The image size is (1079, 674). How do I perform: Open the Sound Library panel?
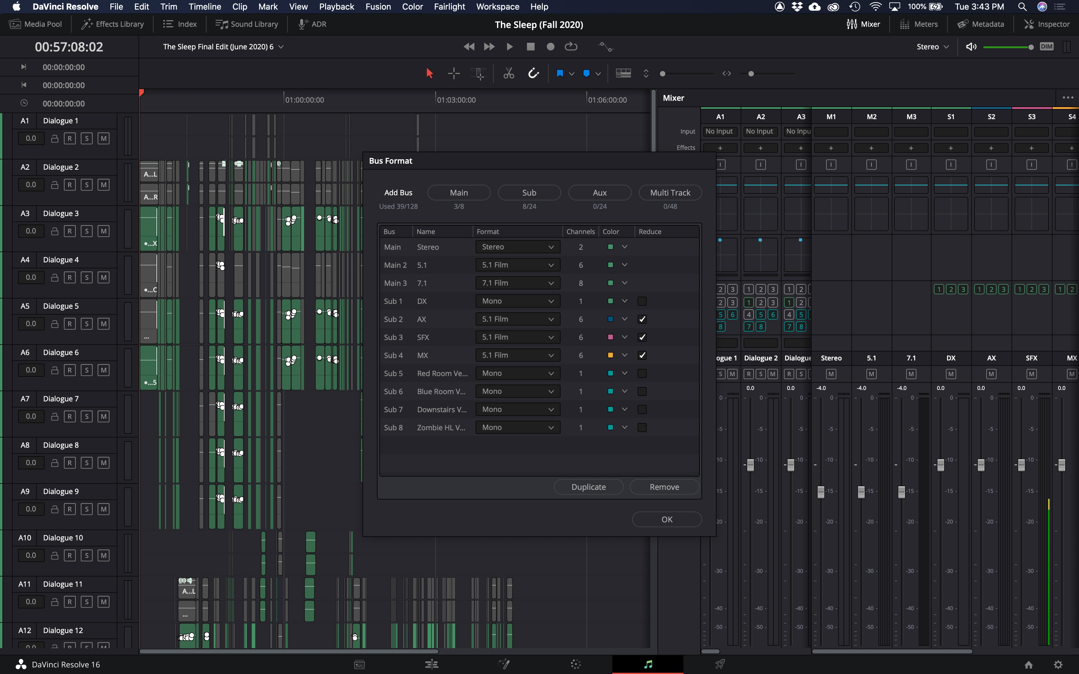pyautogui.click(x=247, y=24)
